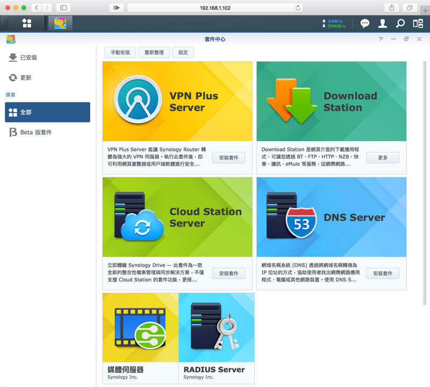The width and height of the screenshot is (430, 387).
Task: Select 已安裝 in the sidebar
Action: (28, 57)
